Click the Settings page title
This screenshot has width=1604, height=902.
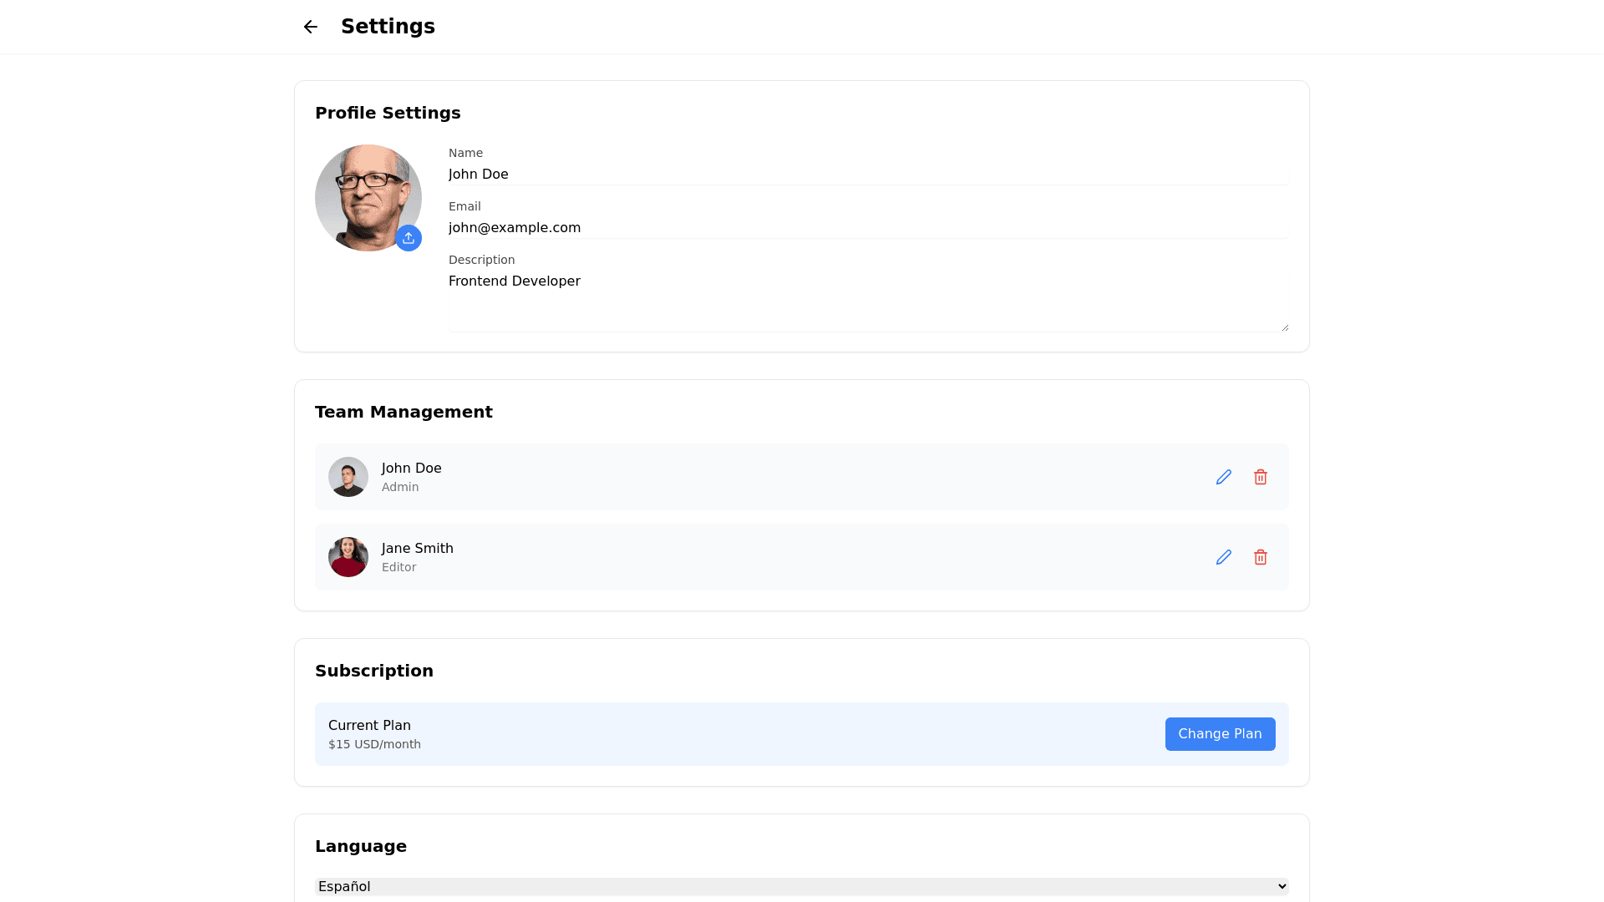tap(388, 27)
